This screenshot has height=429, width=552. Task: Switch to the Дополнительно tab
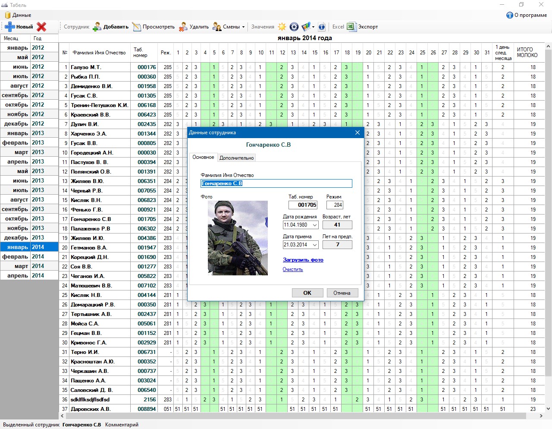[x=236, y=158]
